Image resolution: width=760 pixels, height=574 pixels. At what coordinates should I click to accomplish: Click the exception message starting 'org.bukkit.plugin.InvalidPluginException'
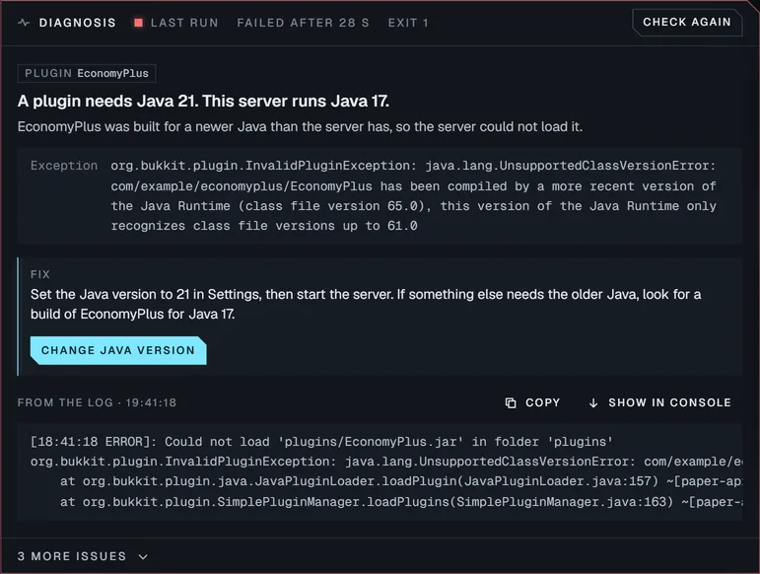point(413,196)
